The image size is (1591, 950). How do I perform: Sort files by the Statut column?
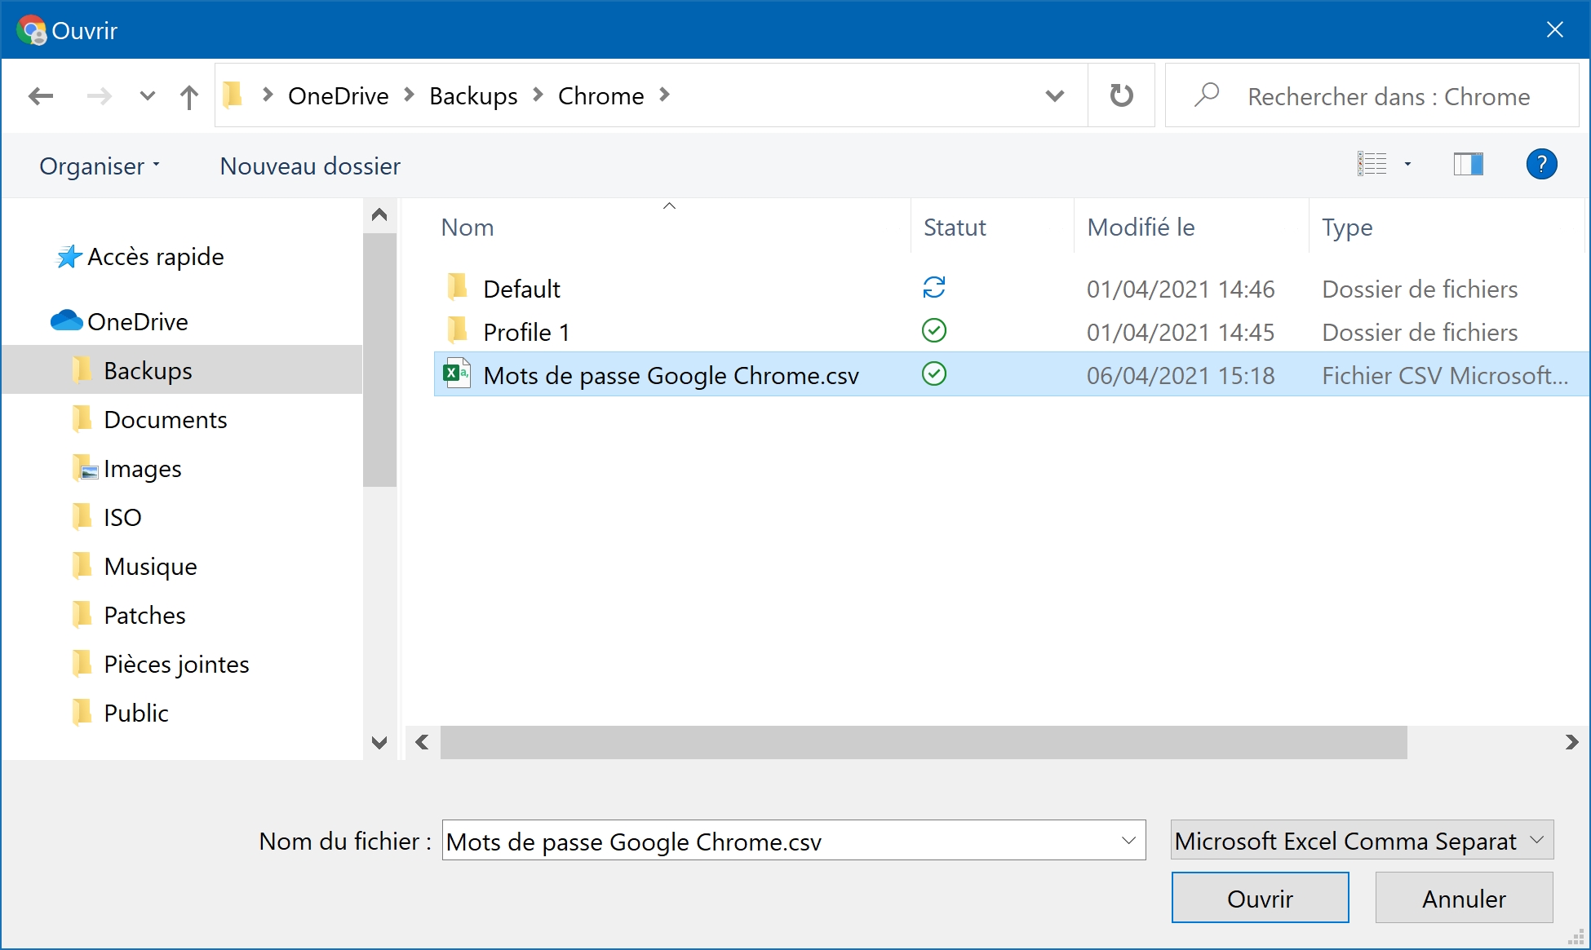(955, 228)
